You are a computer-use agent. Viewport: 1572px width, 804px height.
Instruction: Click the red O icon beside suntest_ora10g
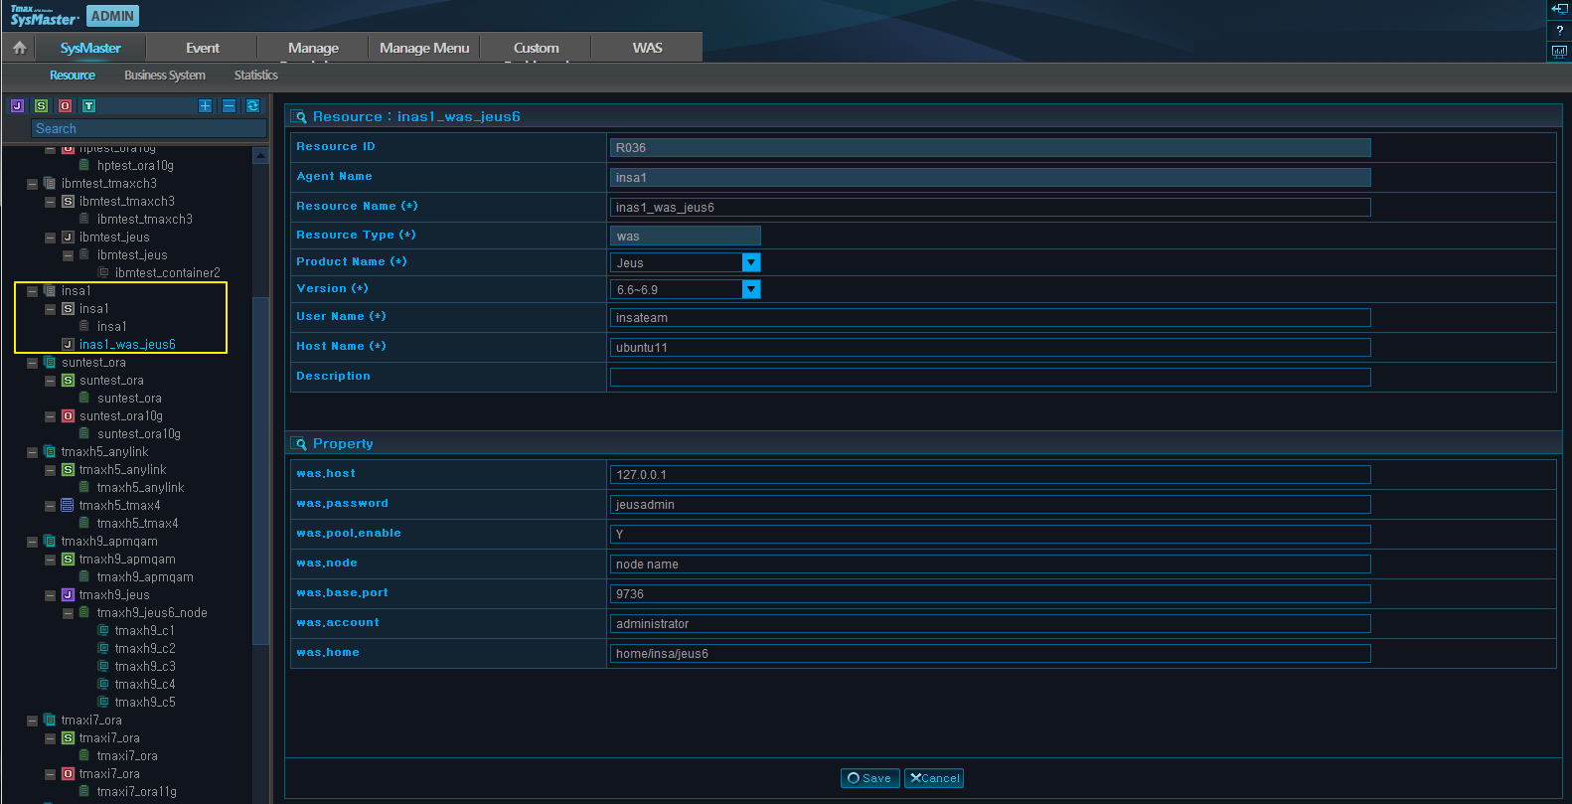tap(68, 415)
